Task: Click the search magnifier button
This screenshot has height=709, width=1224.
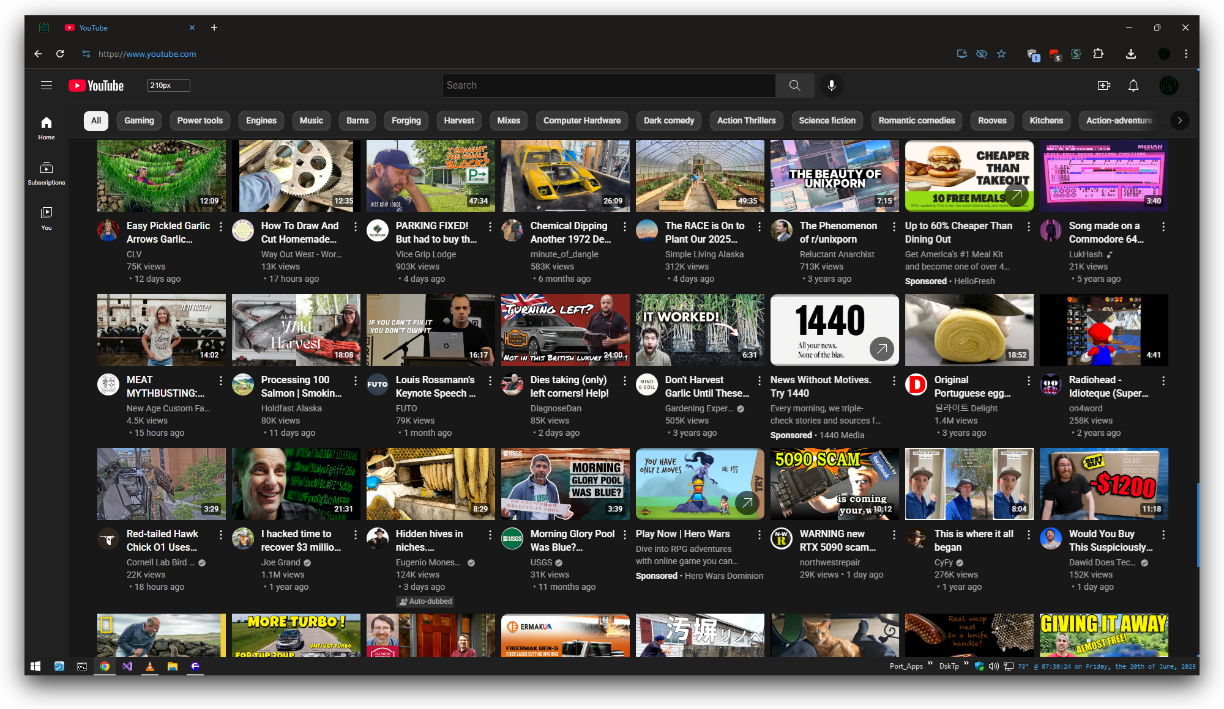Action: point(794,86)
